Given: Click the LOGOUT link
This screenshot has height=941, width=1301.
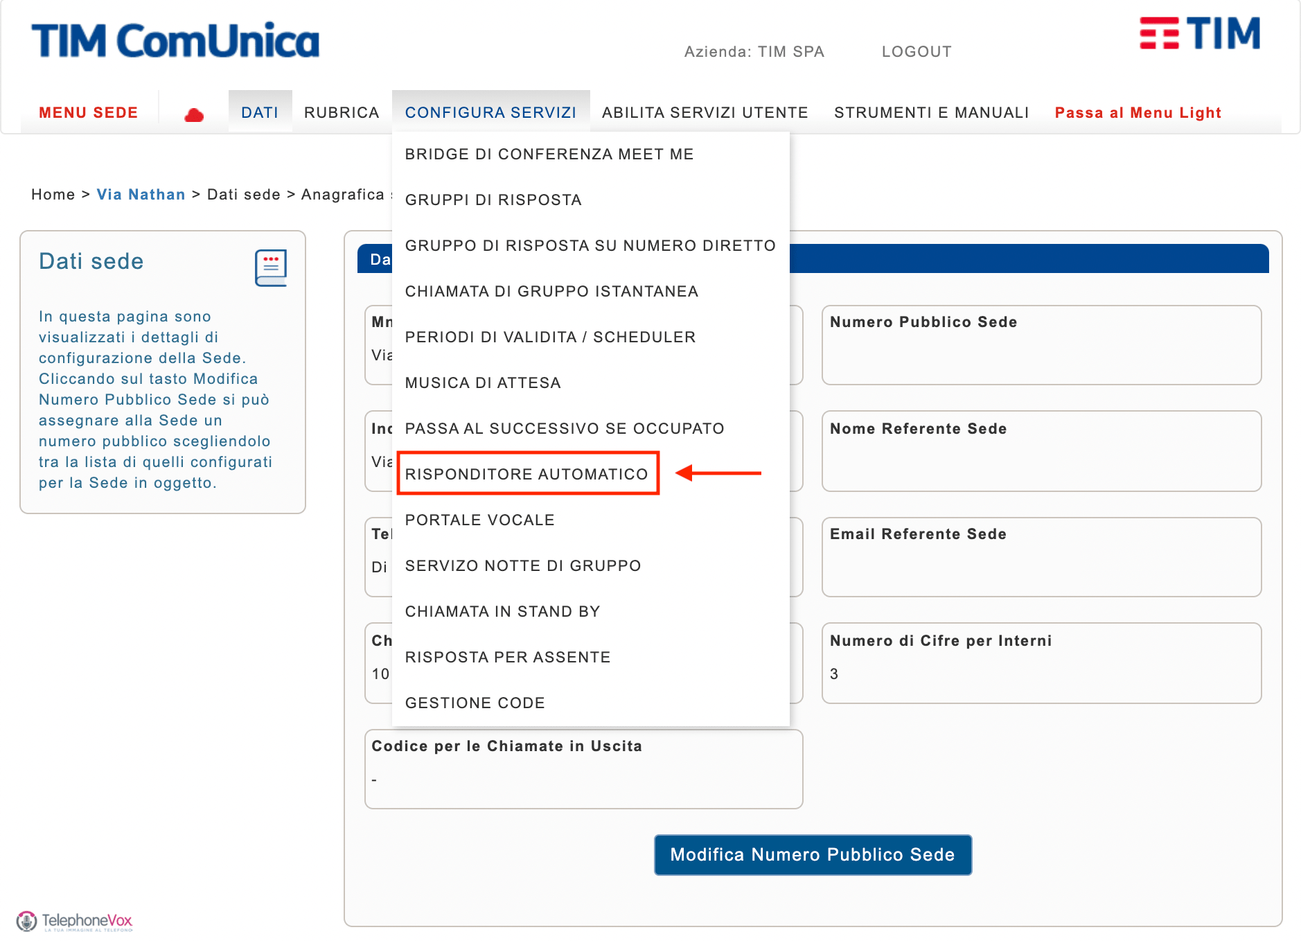Looking at the screenshot, I should (x=917, y=51).
